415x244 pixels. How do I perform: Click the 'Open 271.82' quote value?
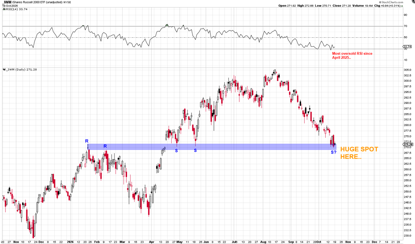pyautogui.click(x=287, y=6)
